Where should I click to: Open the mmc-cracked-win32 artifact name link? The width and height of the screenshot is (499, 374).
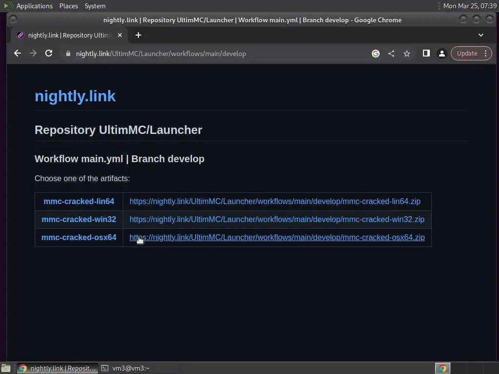(79, 220)
